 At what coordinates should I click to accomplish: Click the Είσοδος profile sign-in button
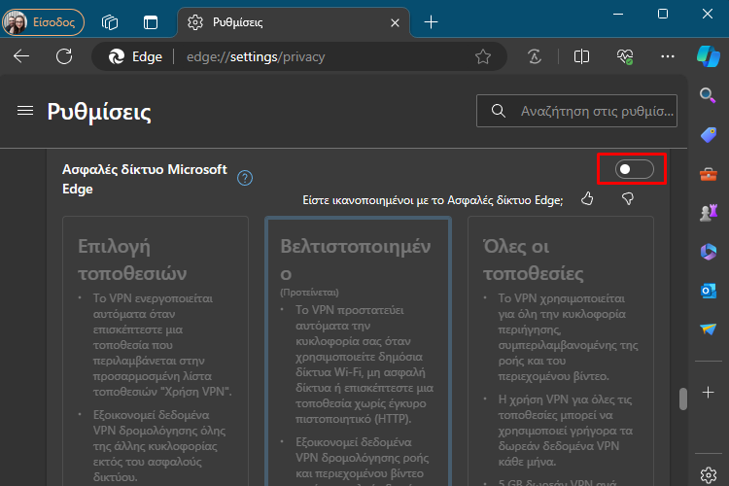click(x=43, y=21)
